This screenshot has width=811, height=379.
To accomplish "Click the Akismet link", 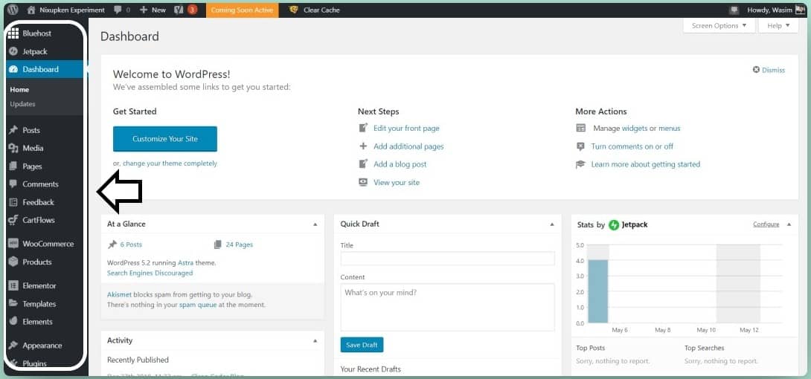I will [x=120, y=295].
